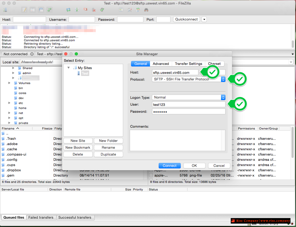
Task: Click the Duplicate button
Action: 108,154
